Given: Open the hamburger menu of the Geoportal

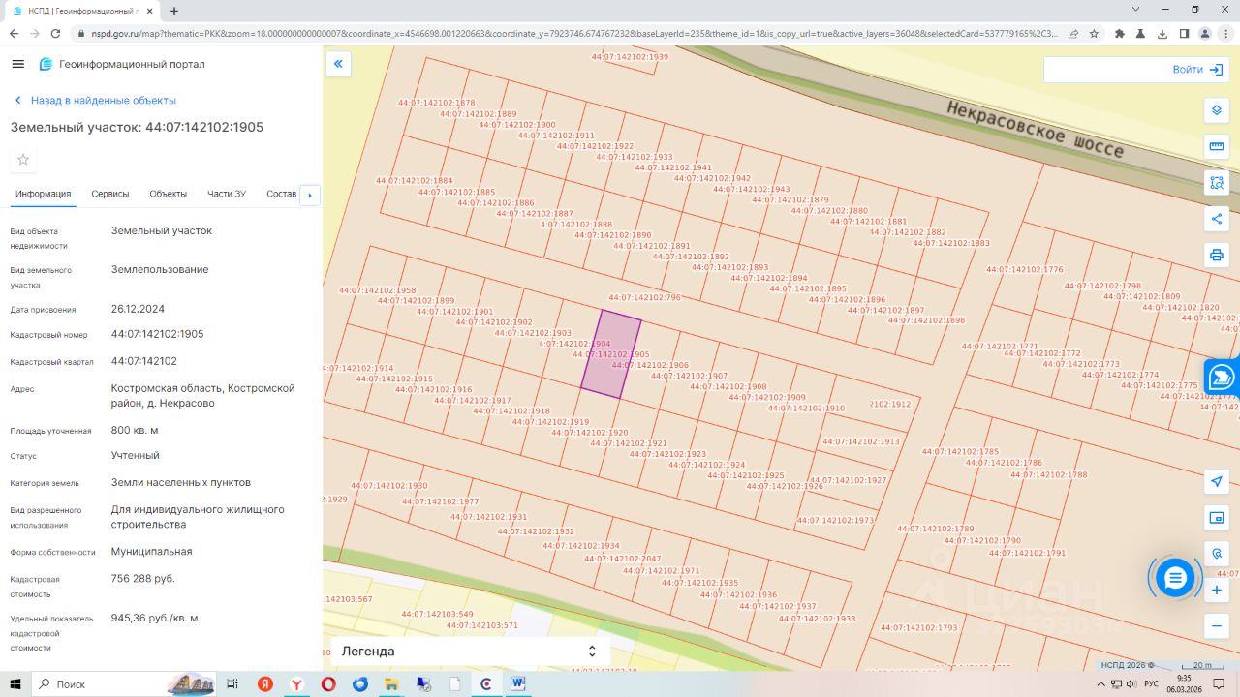Looking at the screenshot, I should coord(17,64).
